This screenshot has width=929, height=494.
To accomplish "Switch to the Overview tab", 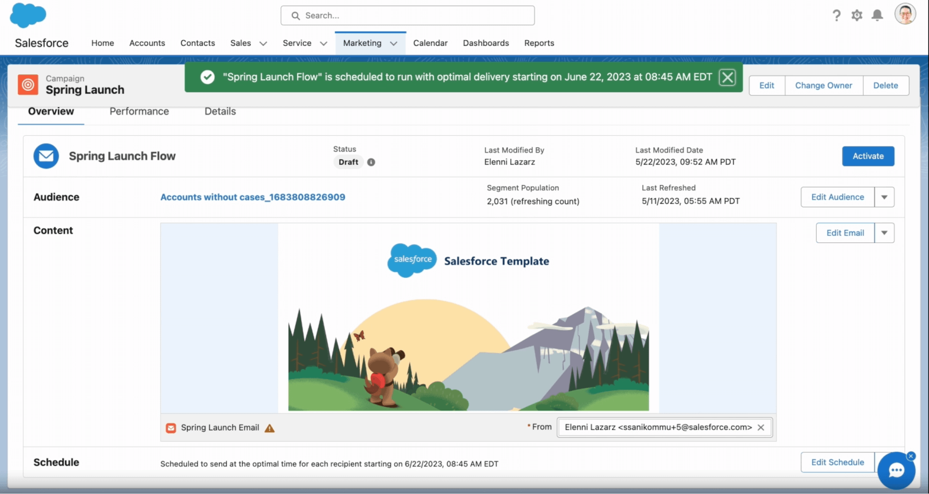I will (51, 111).
